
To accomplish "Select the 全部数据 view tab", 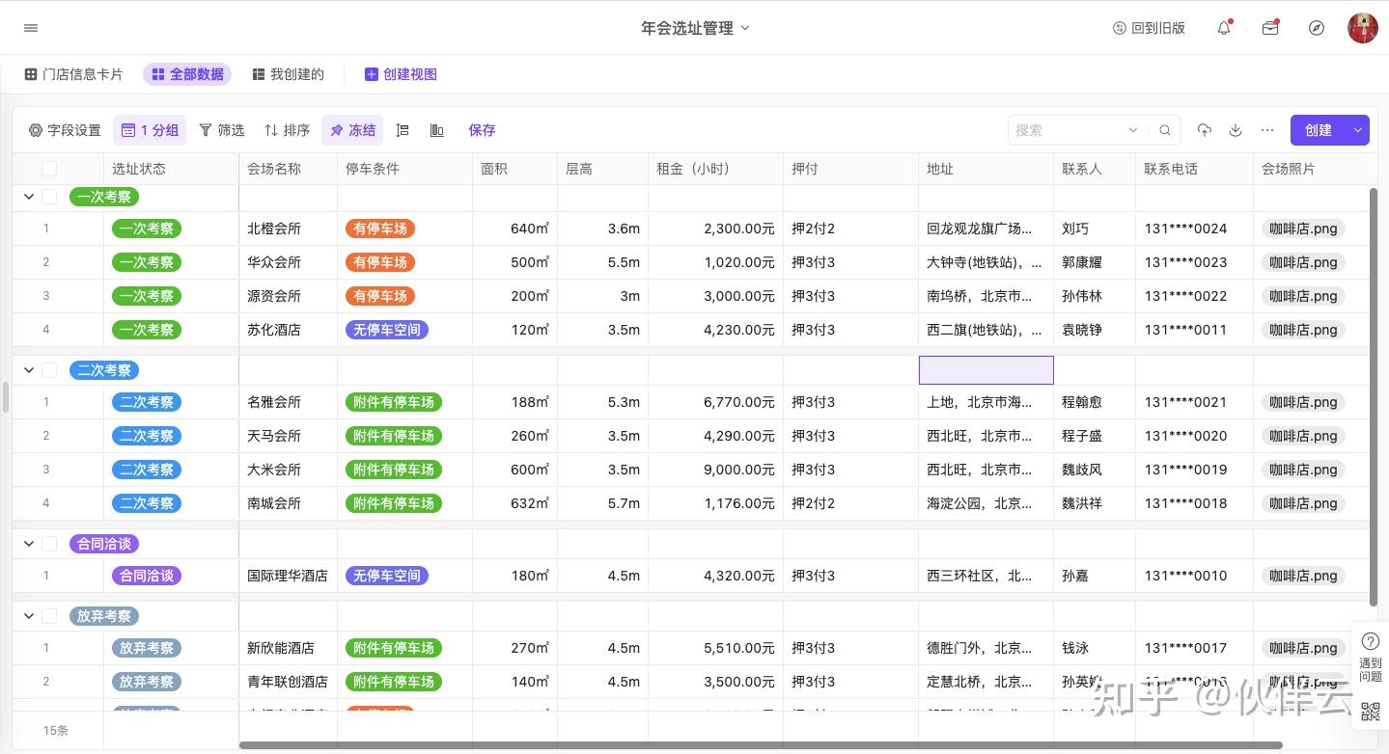I will click(187, 74).
